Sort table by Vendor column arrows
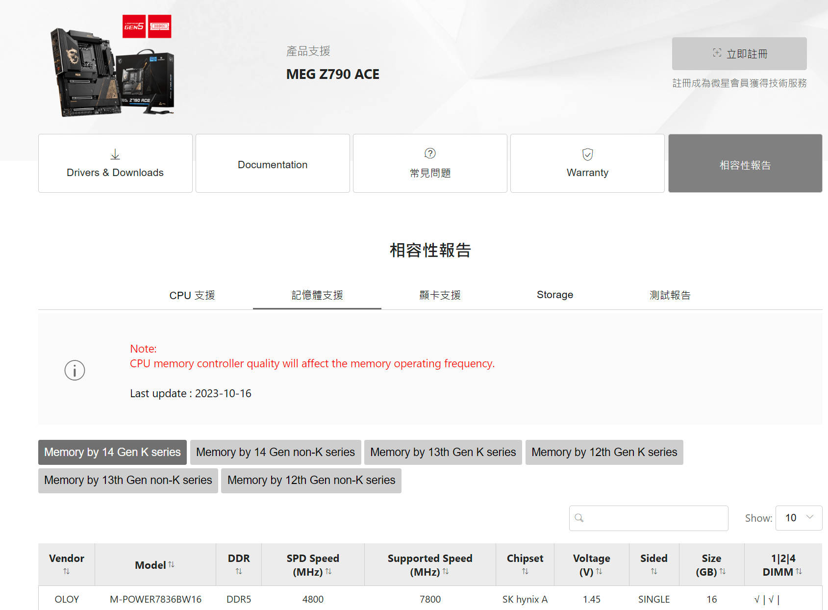Image resolution: width=828 pixels, height=610 pixels. click(x=66, y=571)
